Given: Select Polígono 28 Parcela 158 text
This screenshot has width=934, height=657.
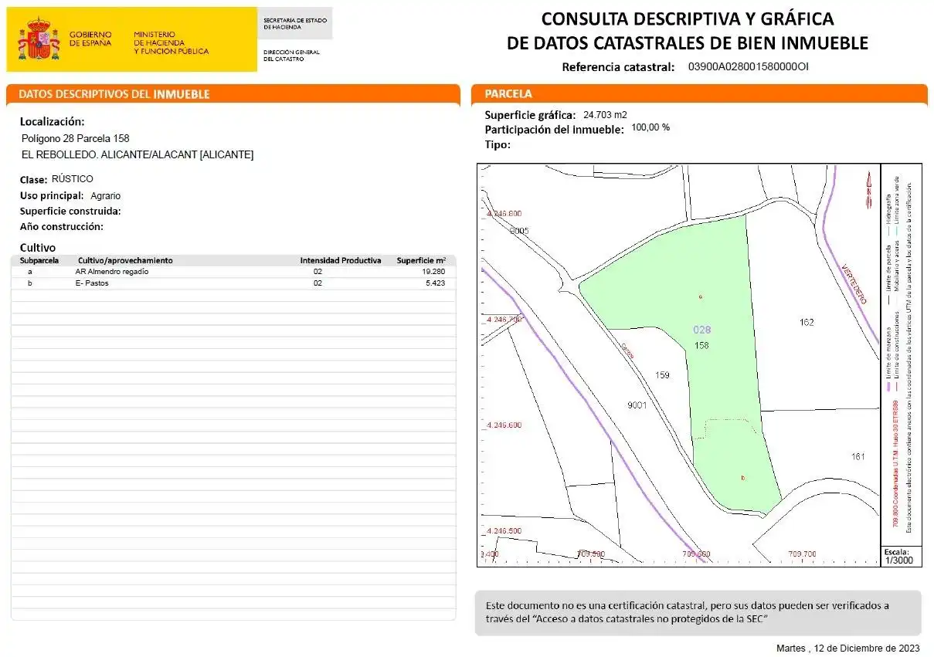Looking at the screenshot, I should 76,138.
